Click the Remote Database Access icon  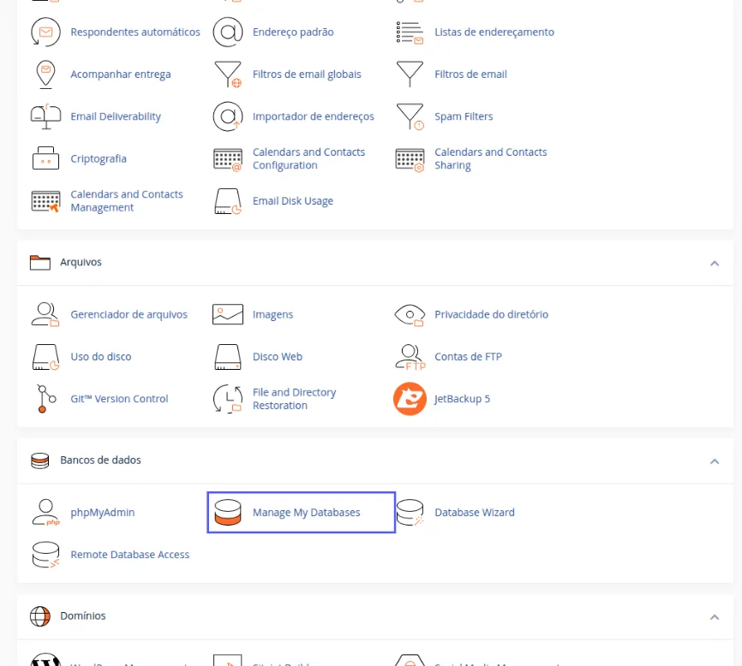coord(45,555)
